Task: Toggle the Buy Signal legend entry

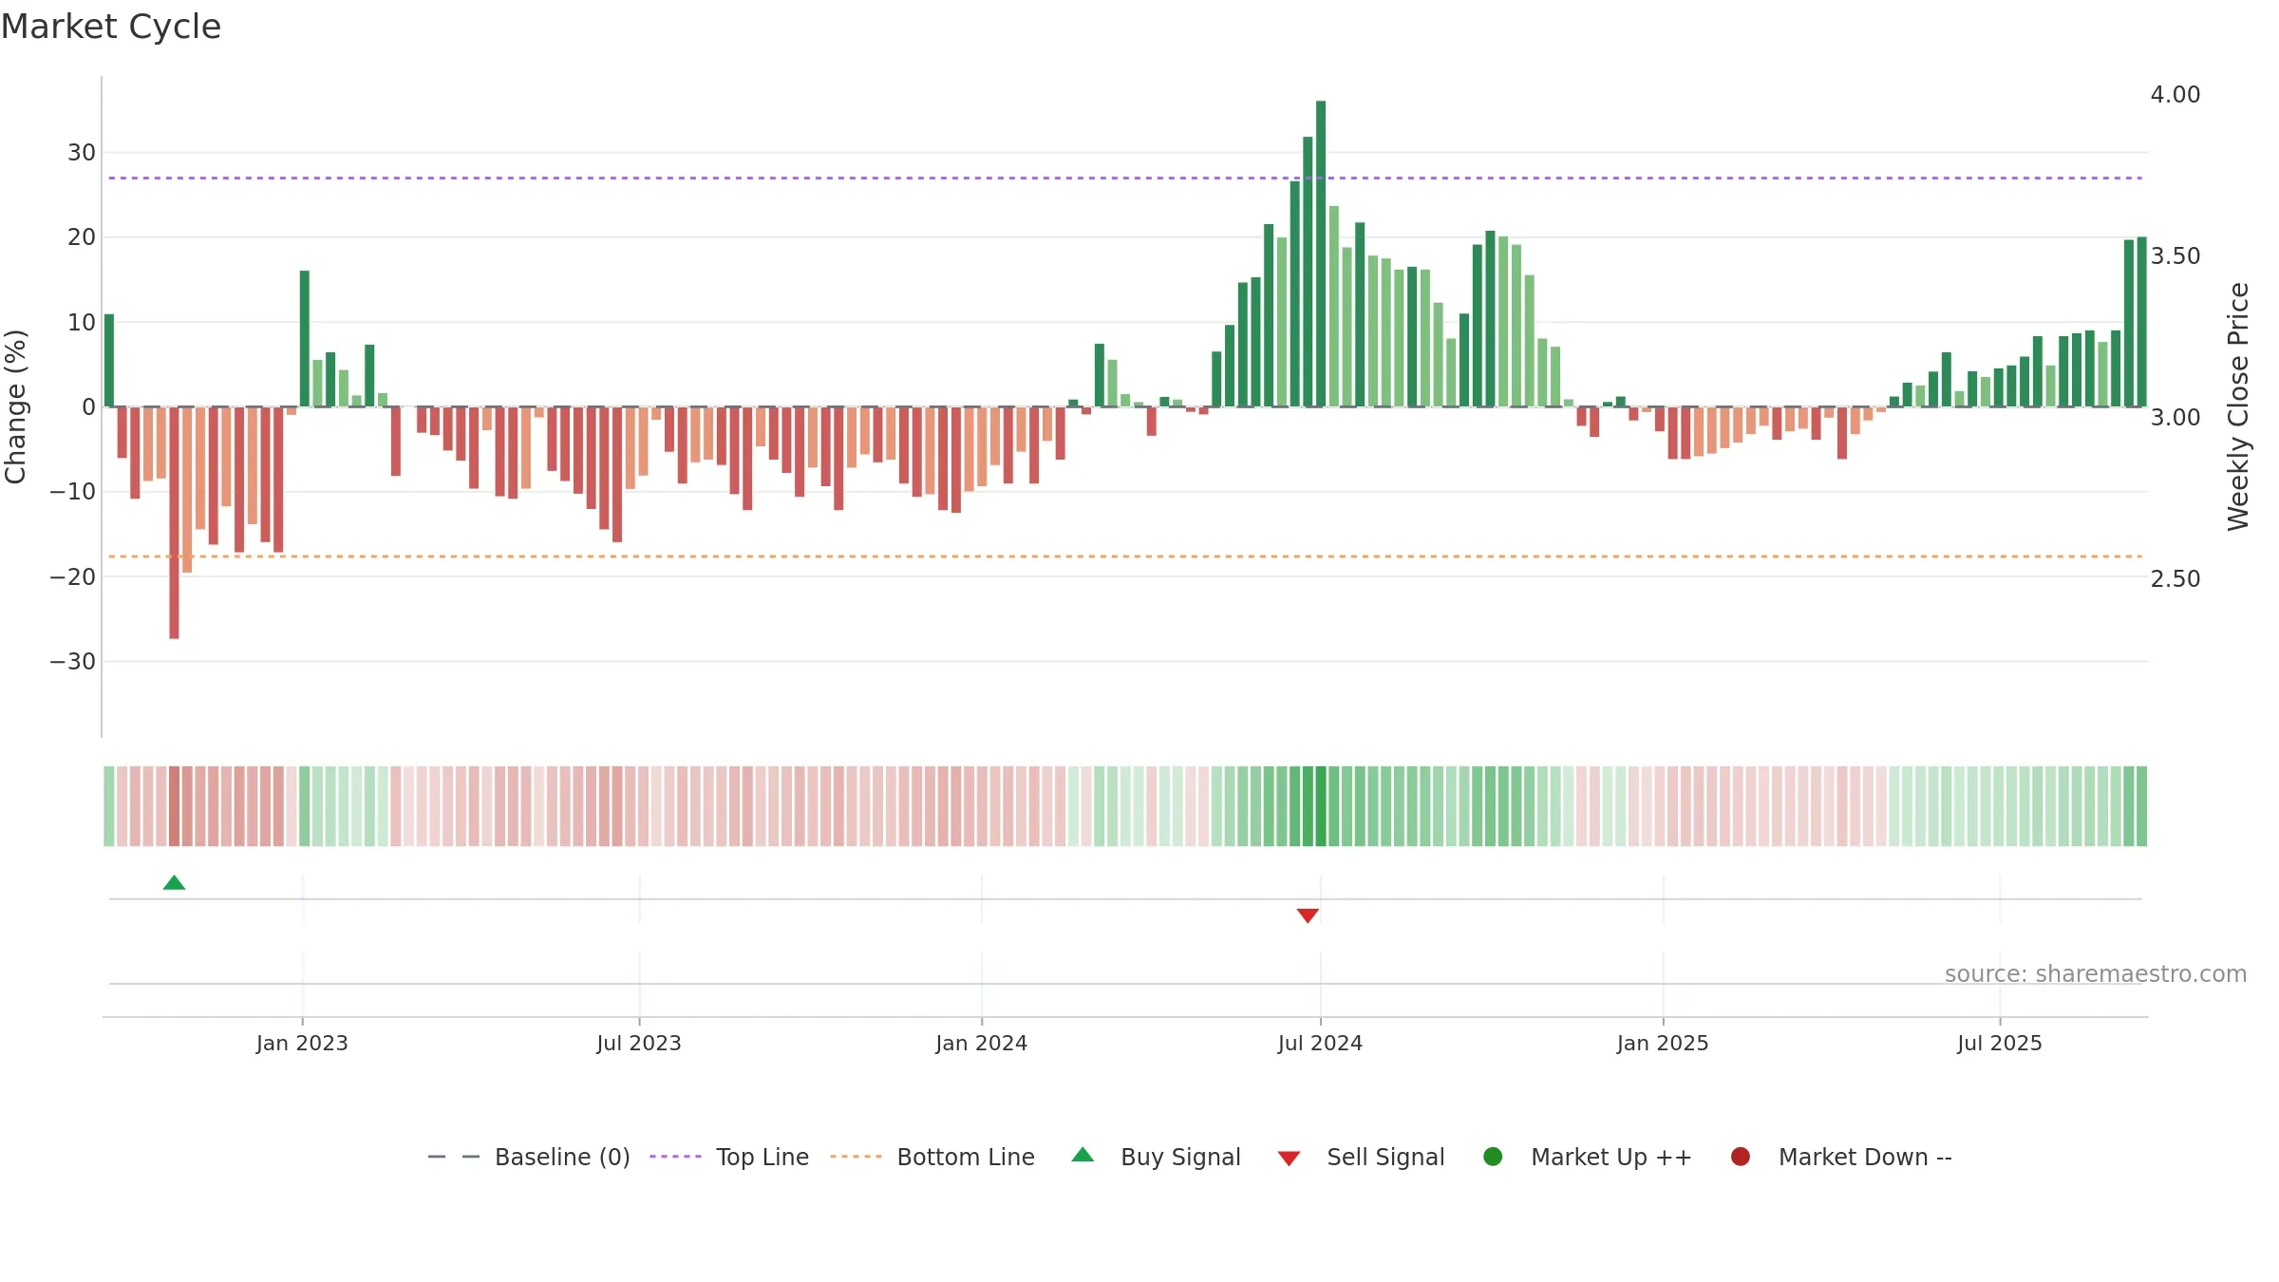Action: (1156, 1157)
